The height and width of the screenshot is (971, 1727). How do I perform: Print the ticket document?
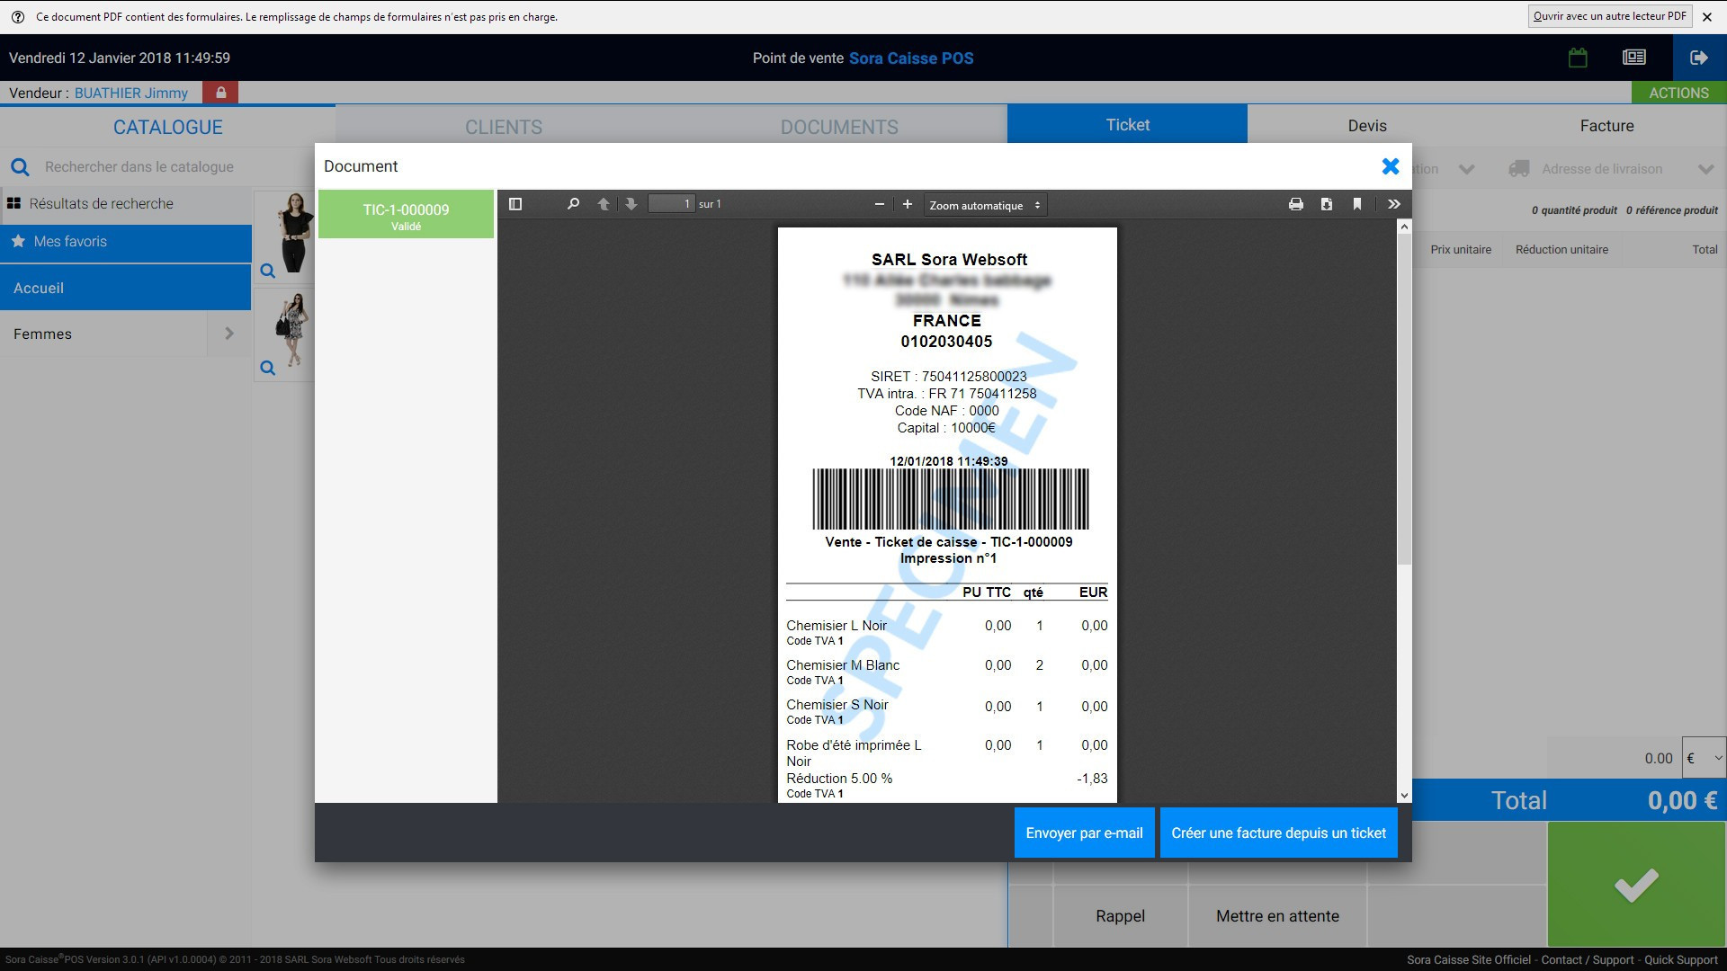(1295, 204)
